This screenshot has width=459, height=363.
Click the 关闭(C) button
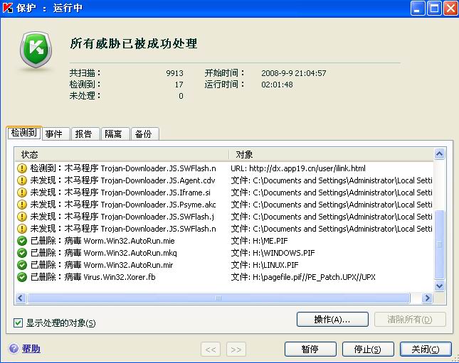(426, 349)
